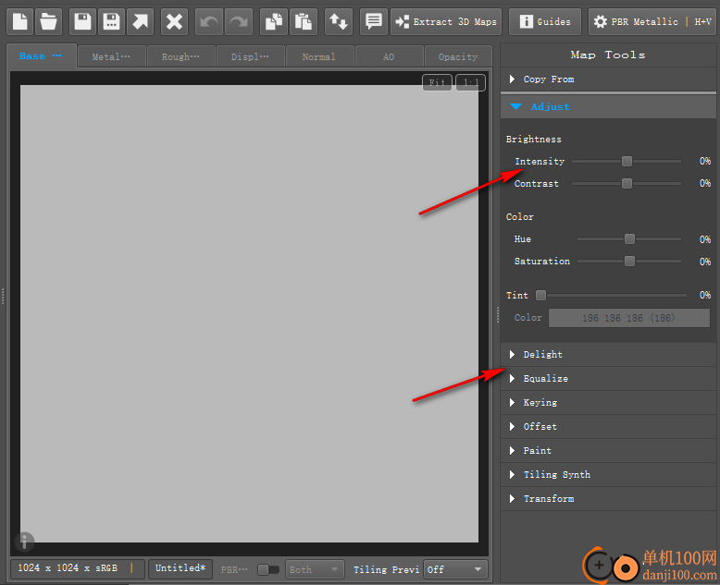Switch to the Displ map tab
This screenshot has width=720, height=585.
(250, 57)
